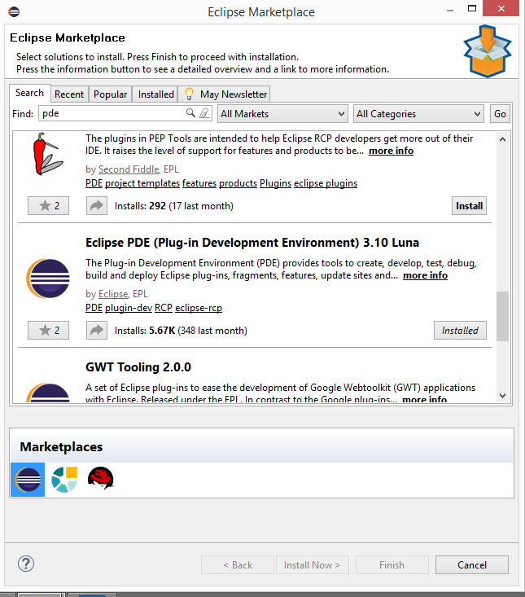Select the Red Hat marketplace catalog icon

pos(100,478)
